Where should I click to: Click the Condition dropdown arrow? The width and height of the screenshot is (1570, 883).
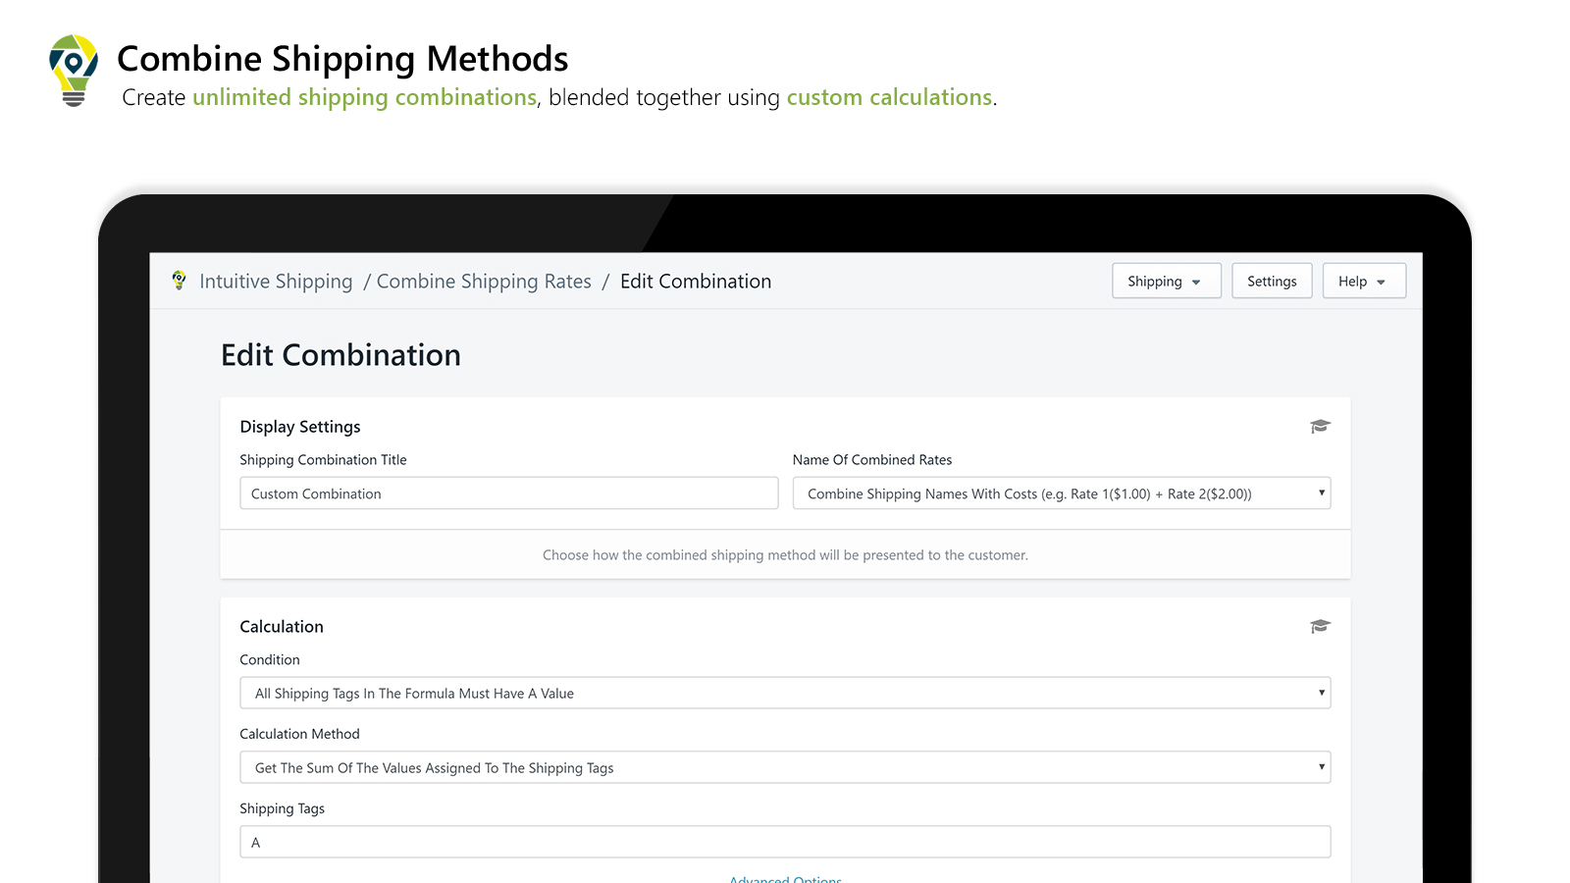(1322, 693)
